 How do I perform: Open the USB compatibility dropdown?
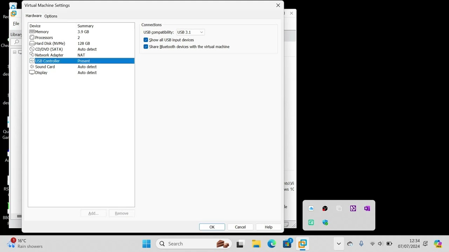point(190,32)
